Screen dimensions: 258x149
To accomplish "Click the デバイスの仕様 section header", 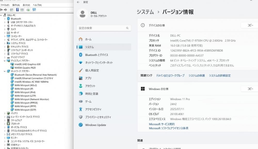I will (x=157, y=25).
